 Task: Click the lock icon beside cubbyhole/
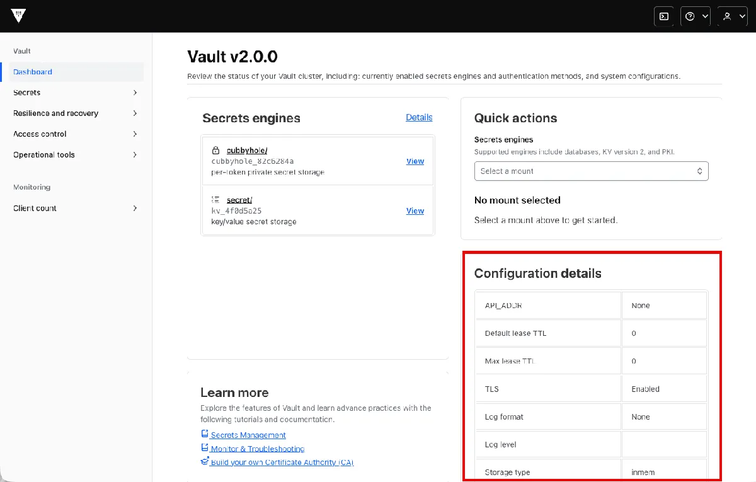tap(215, 151)
